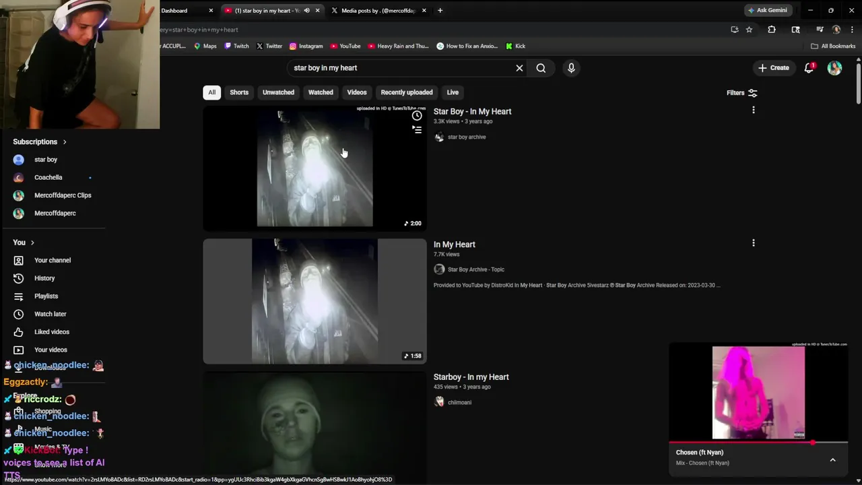Select the Recently uploaded filter chip
The height and width of the screenshot is (485, 862).
[x=407, y=92]
